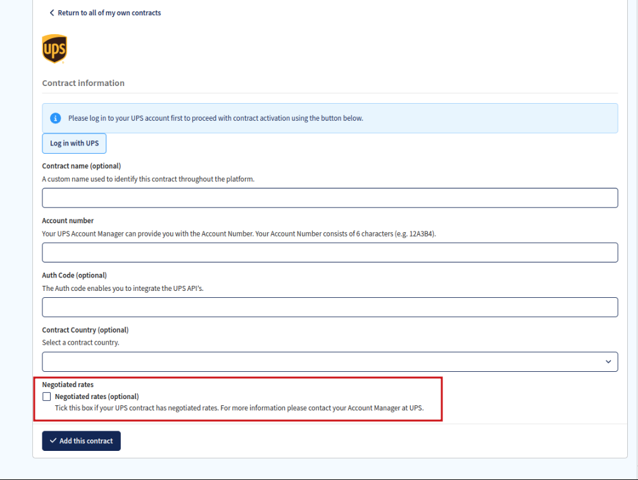The width and height of the screenshot is (638, 480).
Task: Tick the Negotiated rates (optional) checkbox
Action: [x=47, y=397]
